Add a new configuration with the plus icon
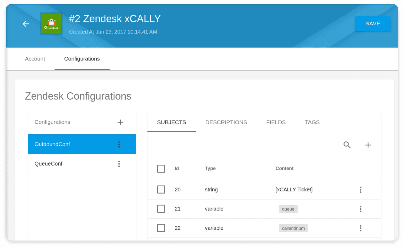Image resolution: width=404 pixels, height=248 pixels. pyautogui.click(x=120, y=122)
